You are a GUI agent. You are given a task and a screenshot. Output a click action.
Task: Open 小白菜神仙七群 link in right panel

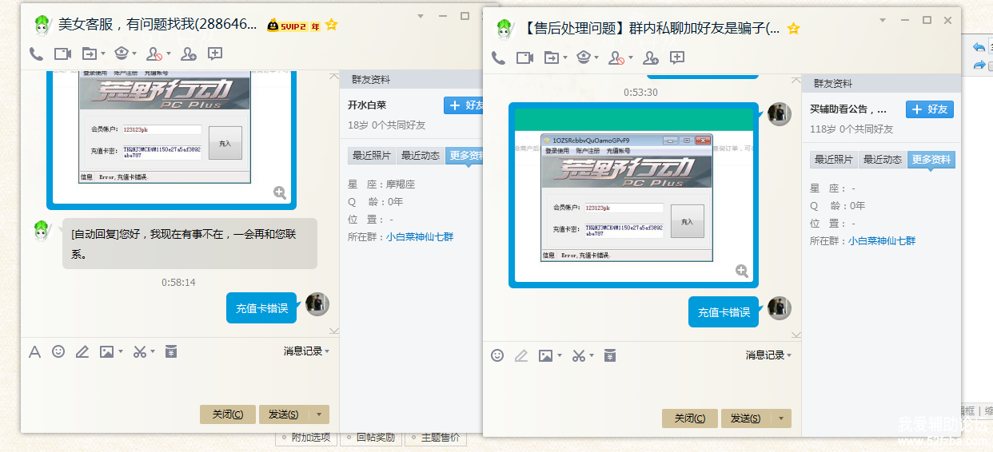coord(882,240)
